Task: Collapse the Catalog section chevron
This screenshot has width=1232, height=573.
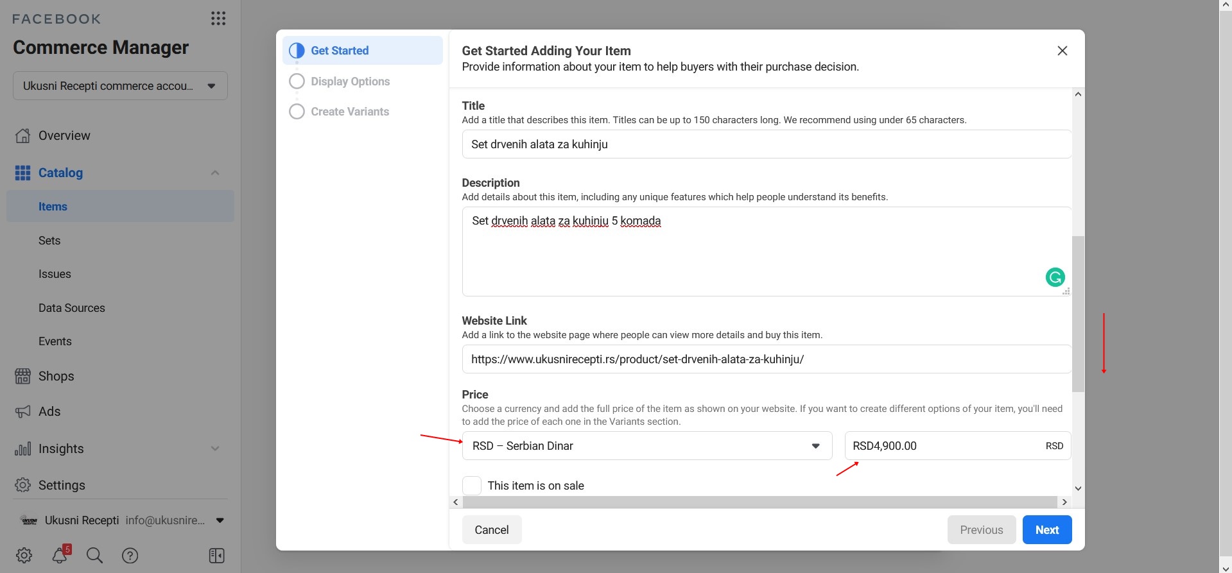Action: coord(215,173)
